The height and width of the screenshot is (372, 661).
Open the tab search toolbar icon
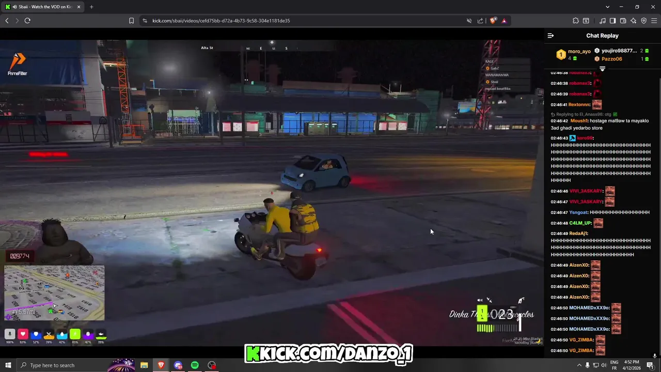[x=586, y=21]
